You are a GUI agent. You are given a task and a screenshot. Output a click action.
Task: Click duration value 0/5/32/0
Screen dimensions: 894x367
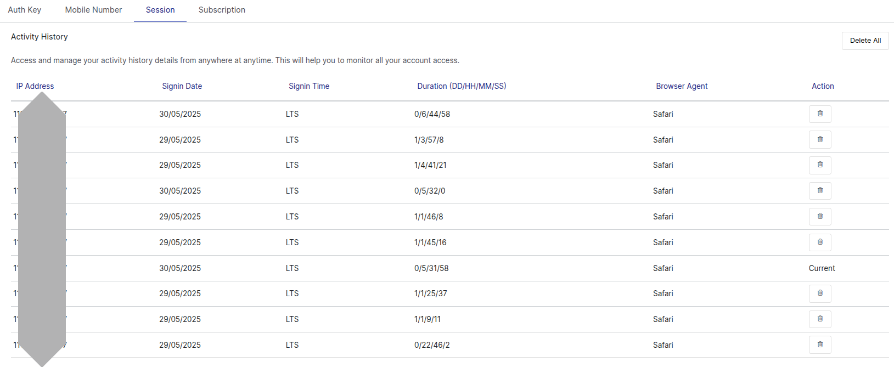430,191
